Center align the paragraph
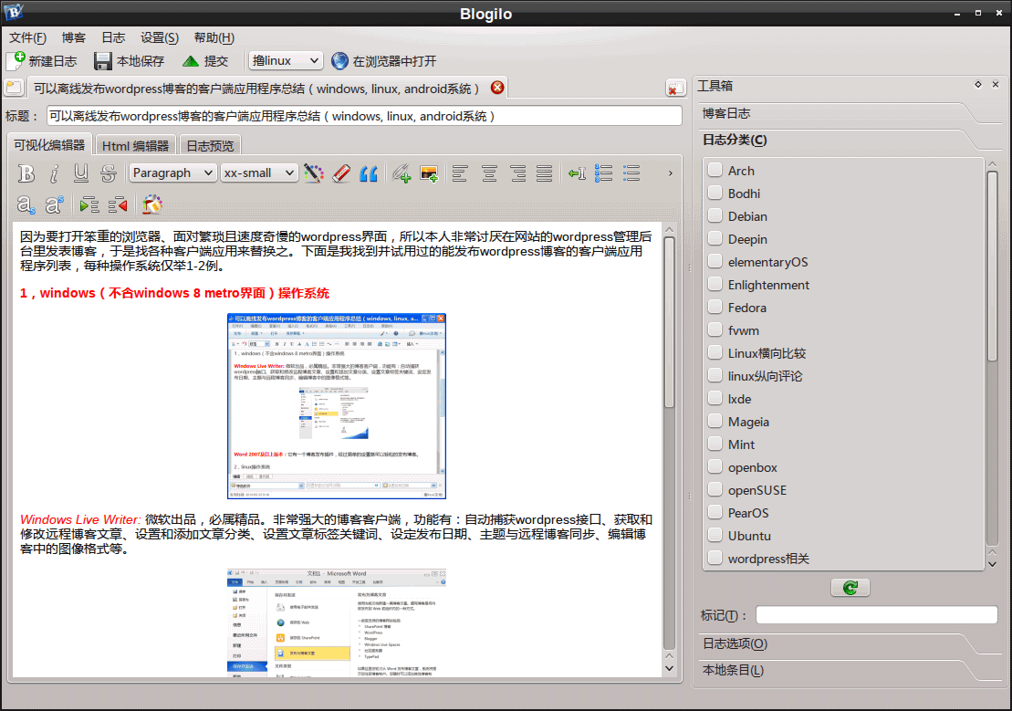Screen dimensions: 1012x711 [489, 173]
